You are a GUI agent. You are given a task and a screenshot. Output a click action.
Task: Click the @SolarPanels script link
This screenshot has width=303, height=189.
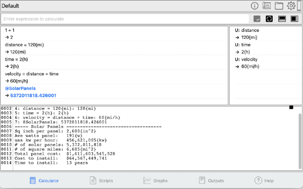tap(20, 88)
